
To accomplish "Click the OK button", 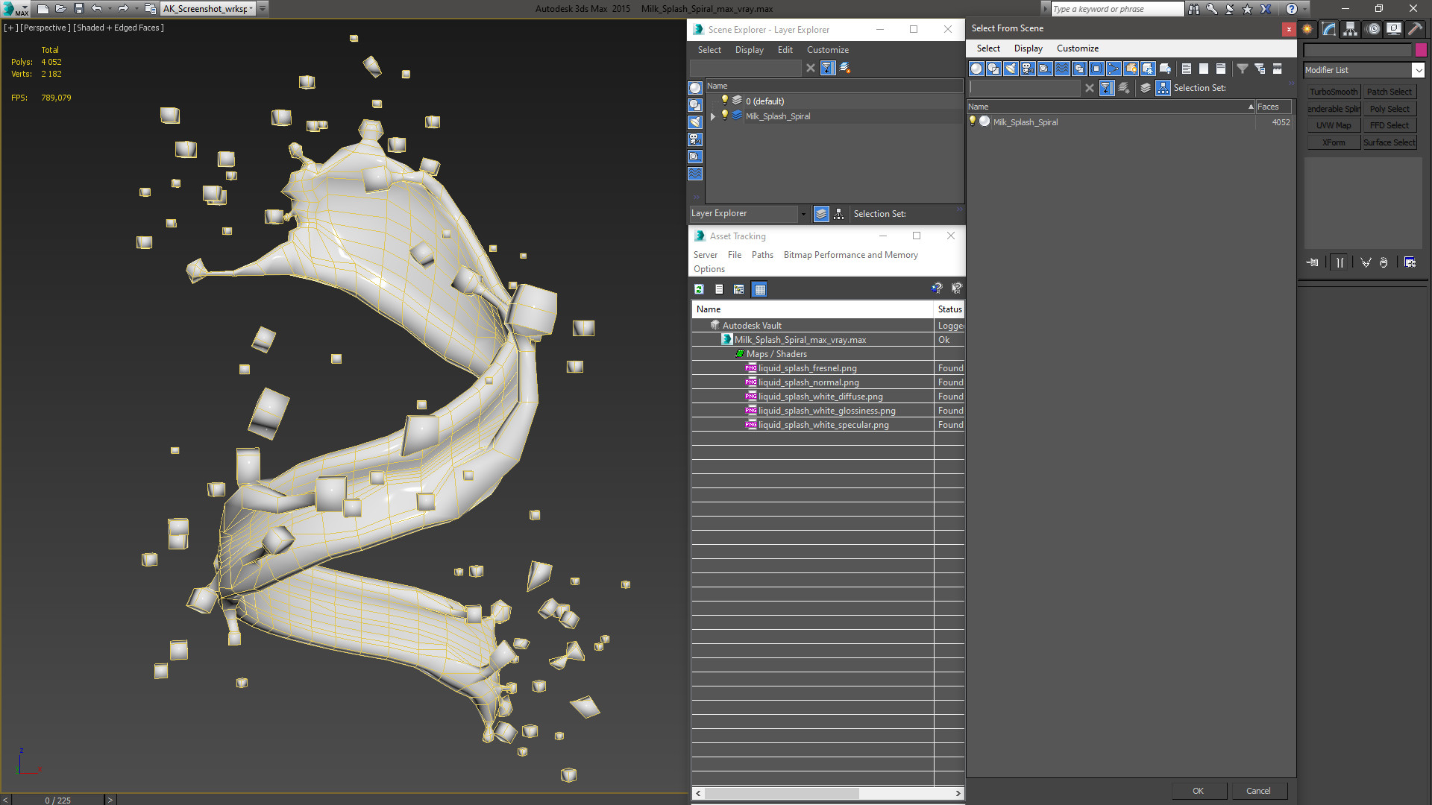I will point(1198,791).
